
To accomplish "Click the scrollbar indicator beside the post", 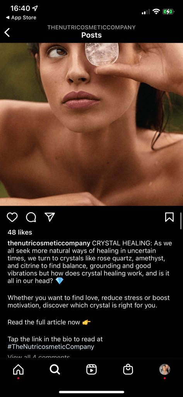I will (x=181, y=221).
